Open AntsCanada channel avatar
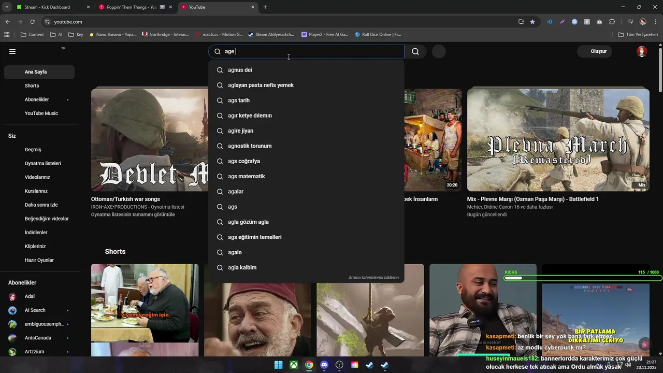663x373 pixels. 12,338
